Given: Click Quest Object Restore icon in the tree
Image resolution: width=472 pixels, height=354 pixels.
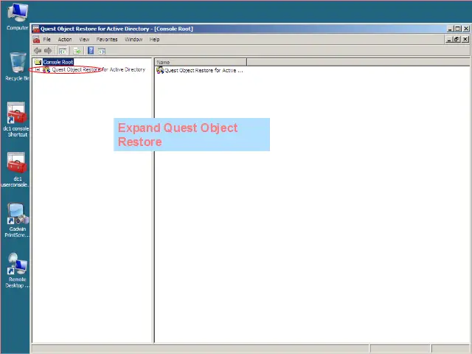Looking at the screenshot, I should click(46, 70).
